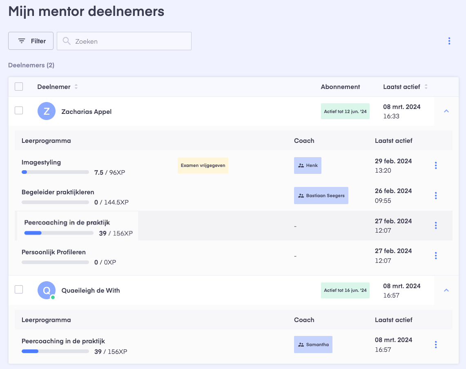
Task: Focus the Zoeken search input field
Action: 124,41
